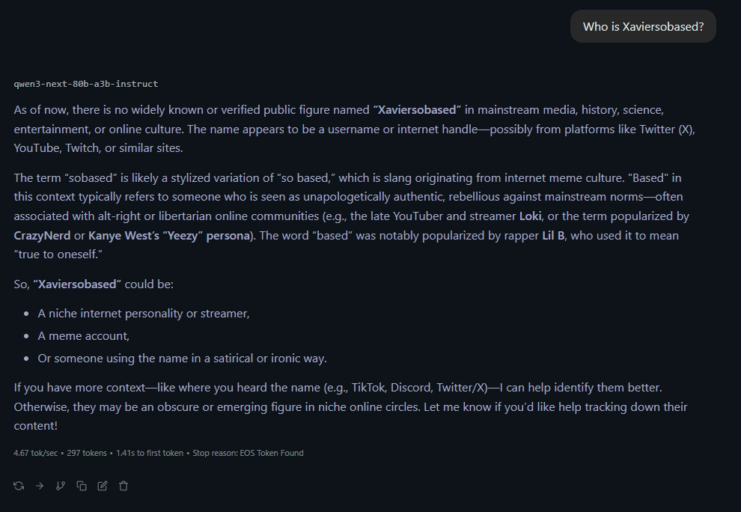
Task: Regenerate the assistant response
Action: (19, 486)
